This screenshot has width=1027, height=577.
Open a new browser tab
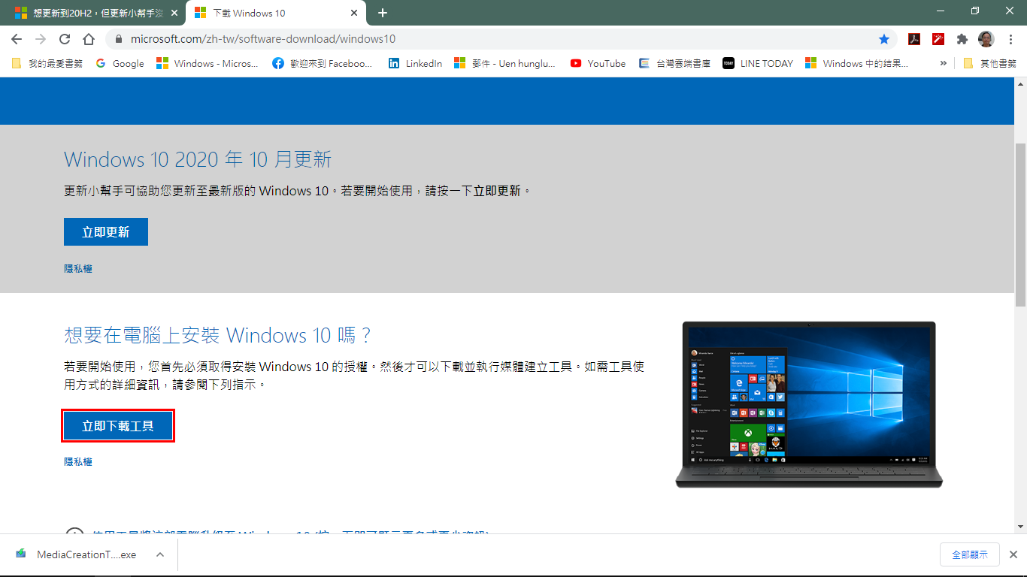coord(383,13)
